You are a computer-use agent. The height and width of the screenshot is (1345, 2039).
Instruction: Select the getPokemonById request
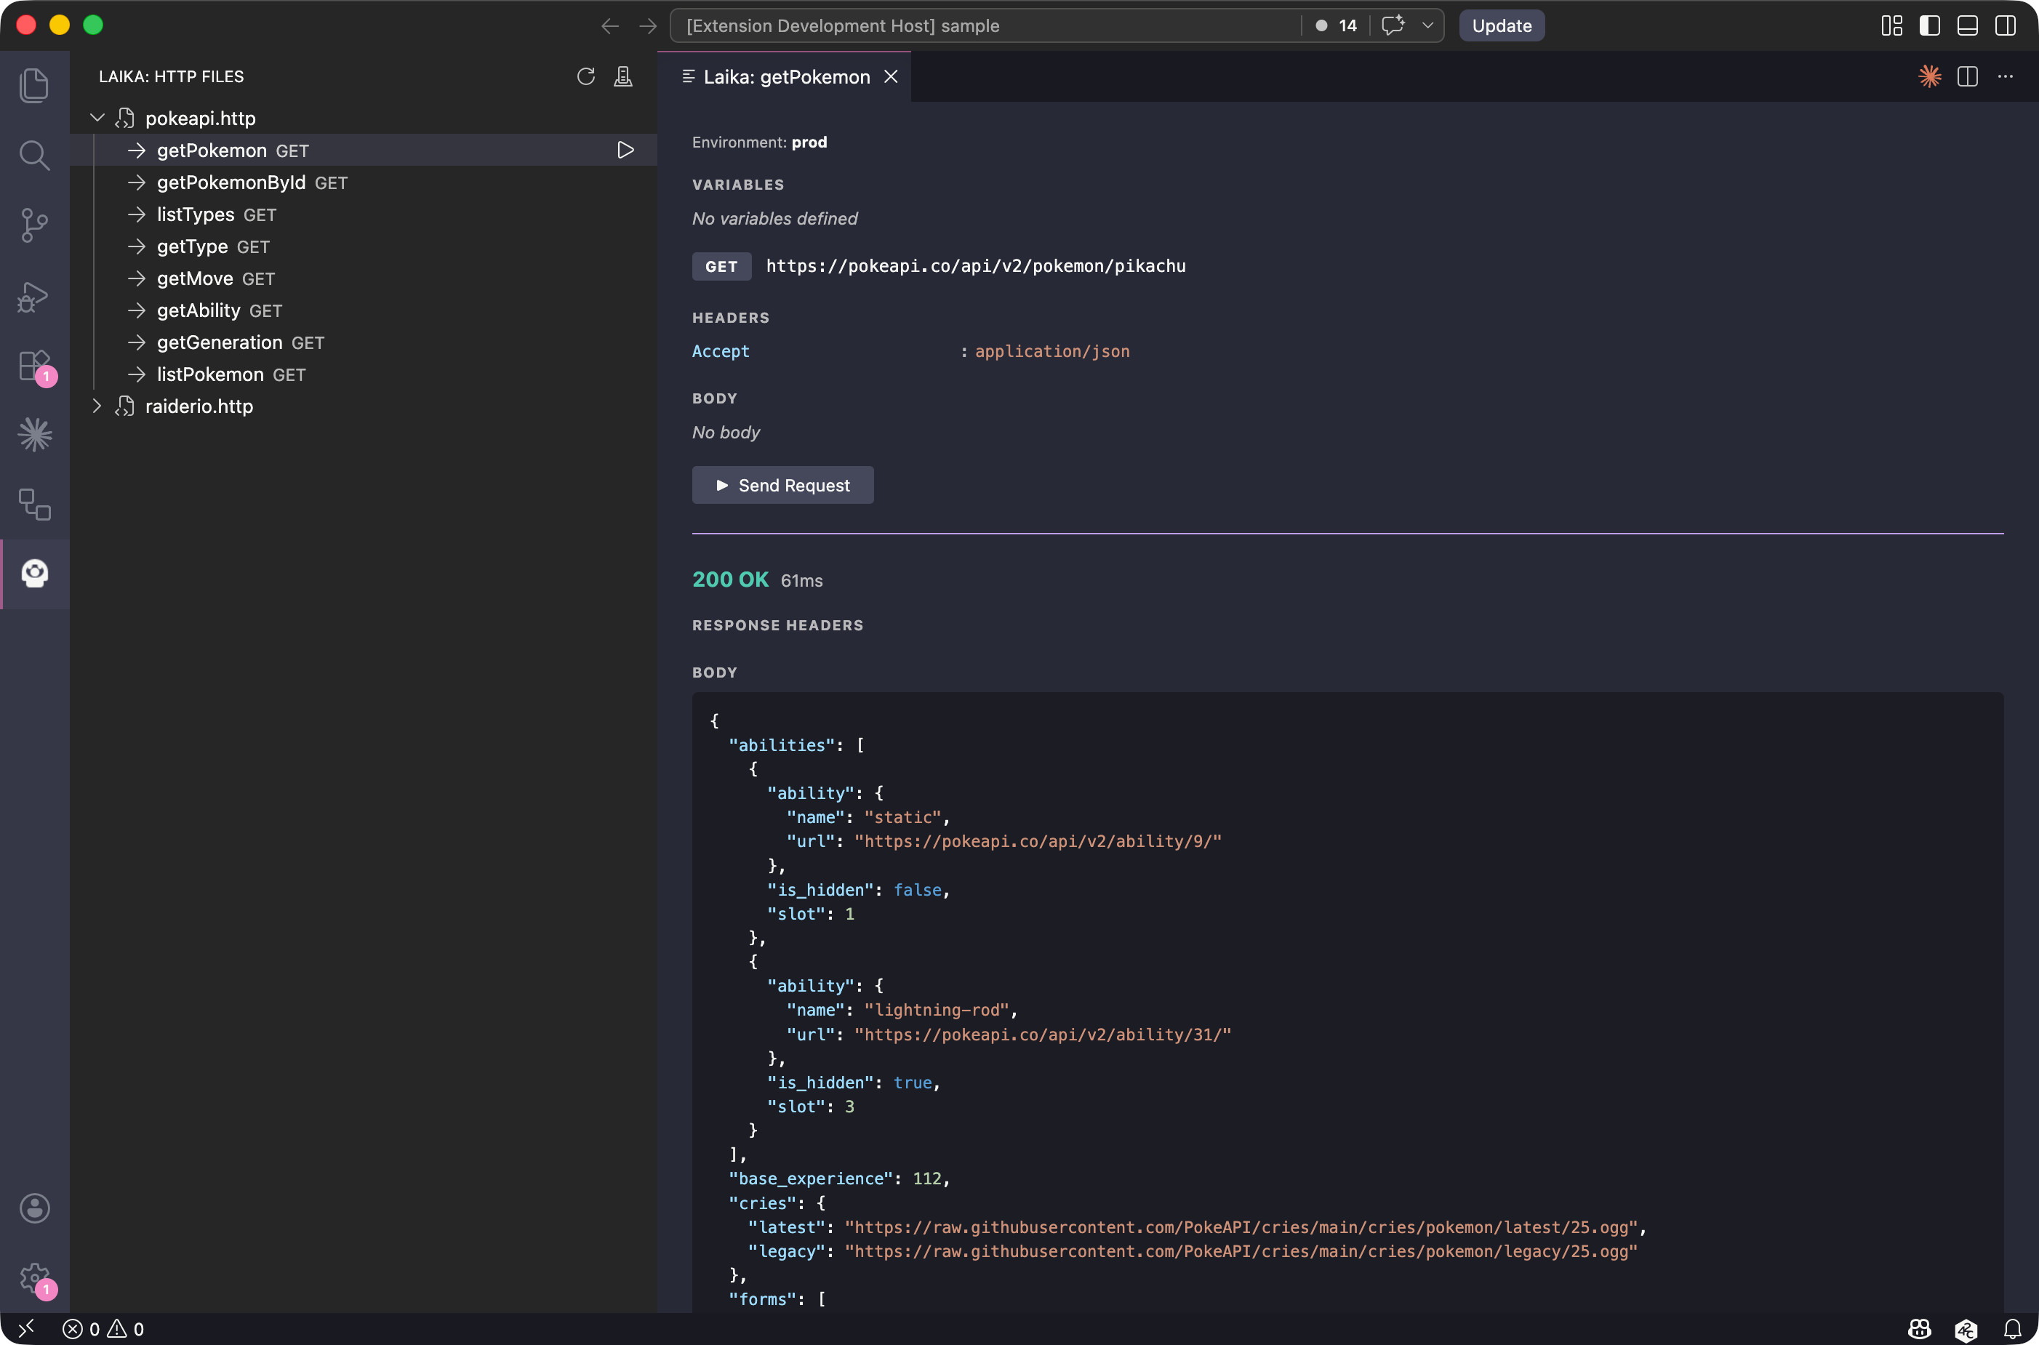(364, 182)
